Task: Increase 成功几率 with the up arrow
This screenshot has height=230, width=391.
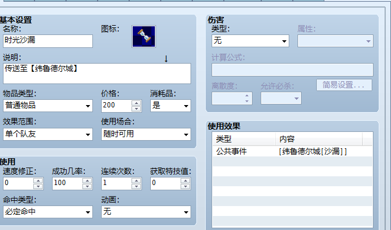Action: [87, 180]
